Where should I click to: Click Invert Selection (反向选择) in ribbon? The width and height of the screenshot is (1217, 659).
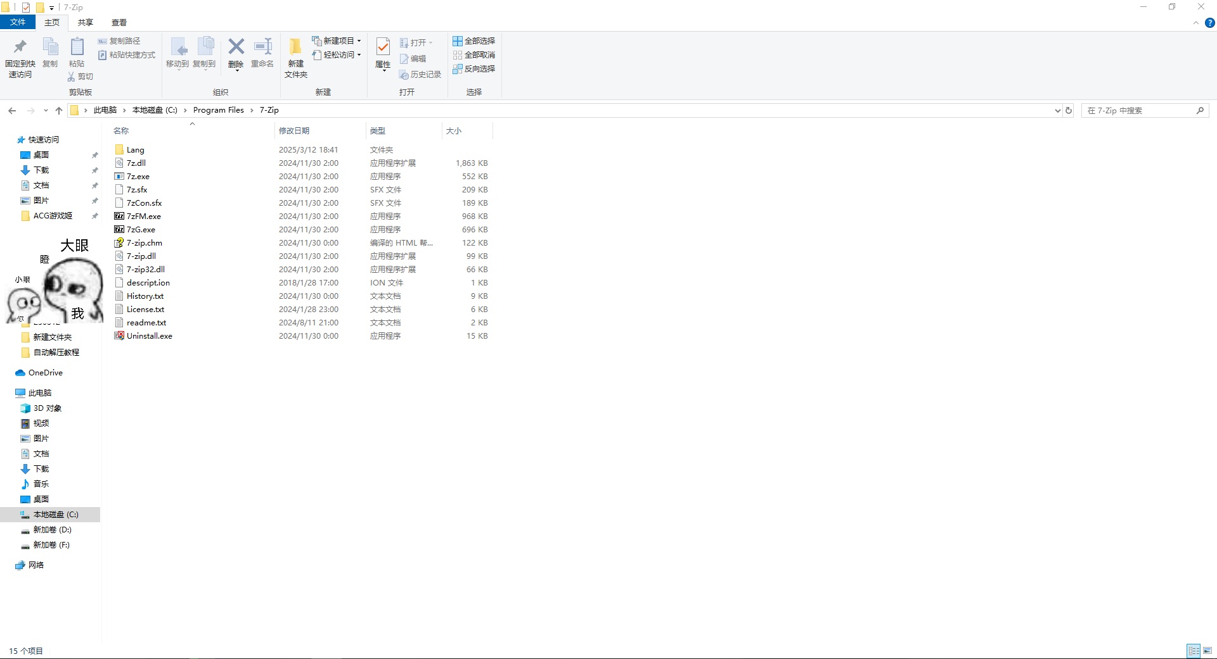474,69
